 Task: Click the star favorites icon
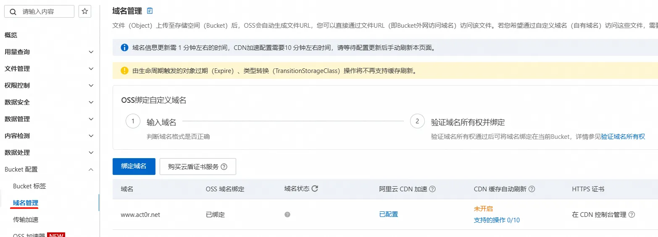(x=85, y=11)
